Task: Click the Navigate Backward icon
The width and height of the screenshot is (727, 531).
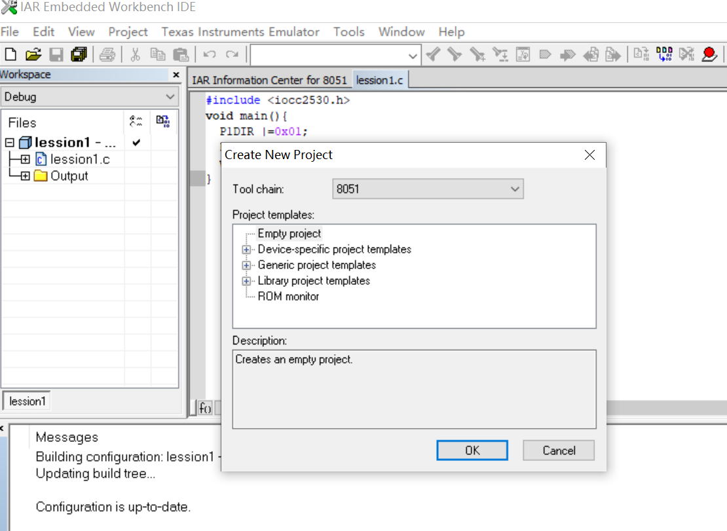Action: [x=591, y=55]
